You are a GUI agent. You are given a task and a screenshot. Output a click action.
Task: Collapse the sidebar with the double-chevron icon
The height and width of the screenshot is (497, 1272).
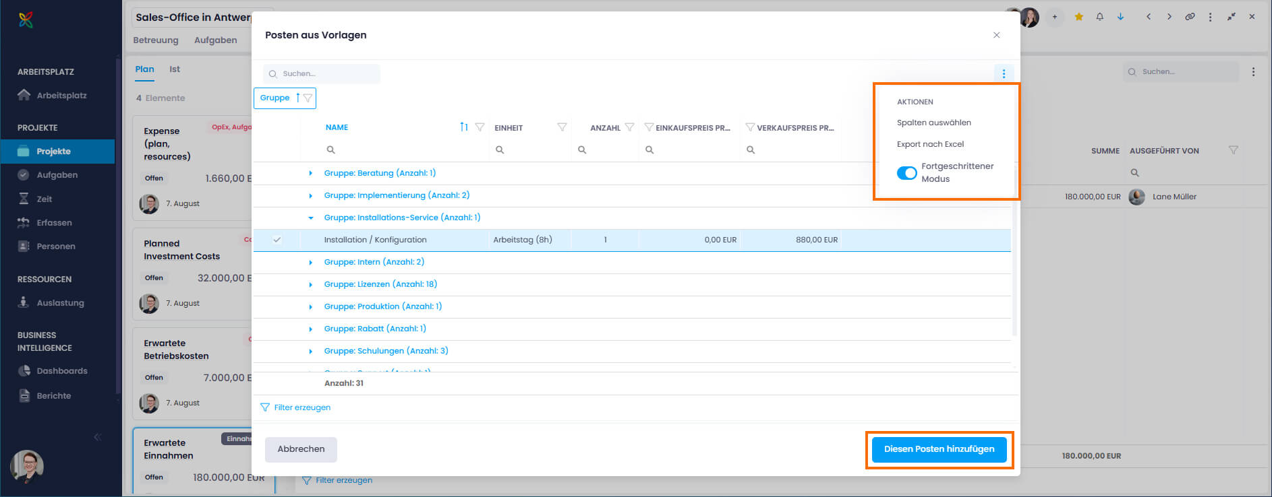point(97,437)
